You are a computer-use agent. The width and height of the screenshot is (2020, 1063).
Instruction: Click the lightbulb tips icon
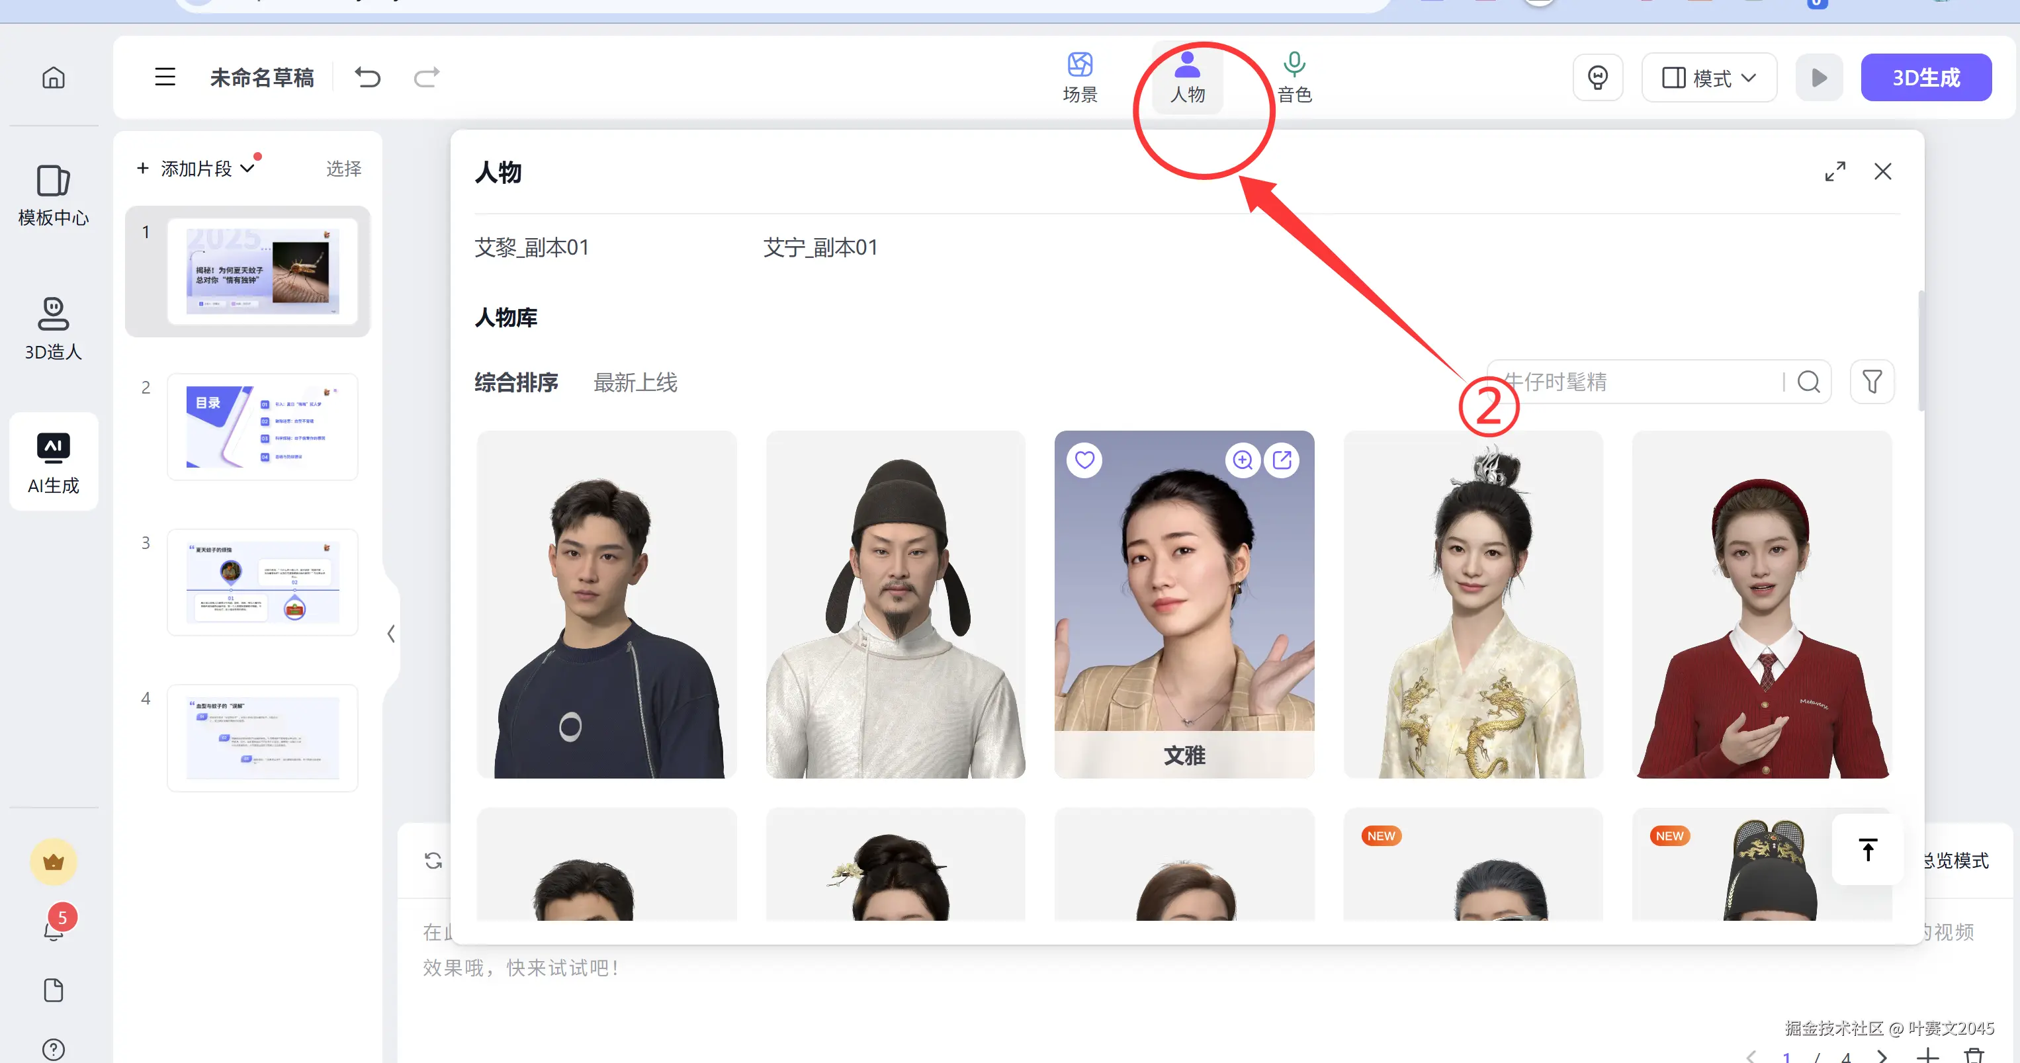tap(1597, 77)
